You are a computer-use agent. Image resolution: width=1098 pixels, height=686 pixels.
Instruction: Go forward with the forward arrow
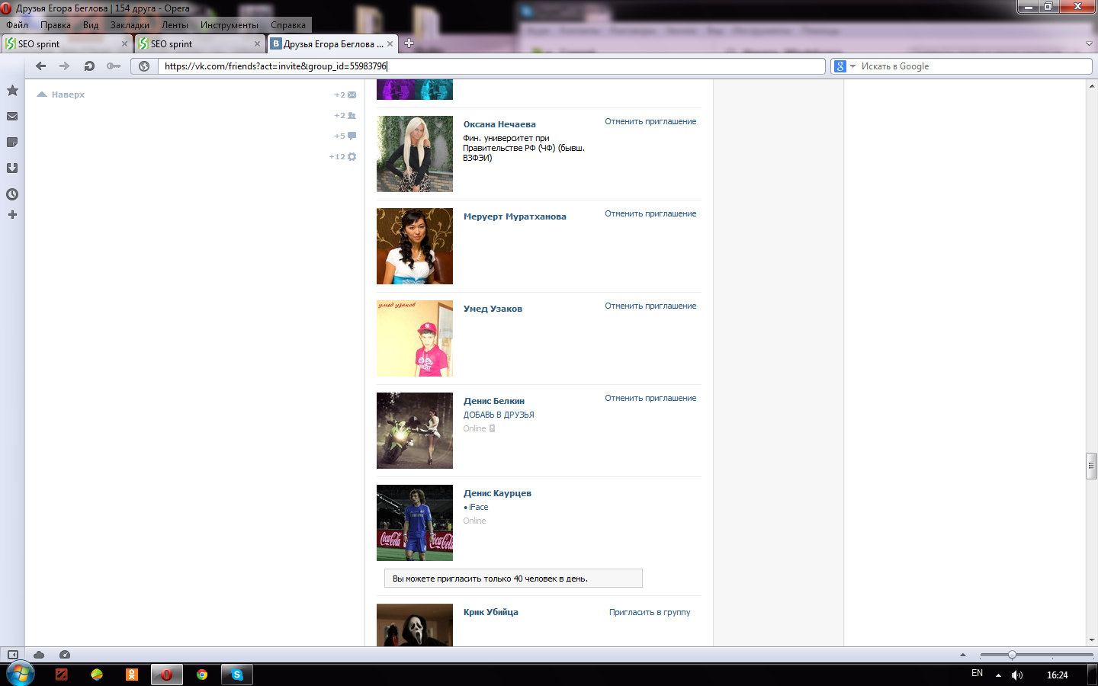(65, 66)
